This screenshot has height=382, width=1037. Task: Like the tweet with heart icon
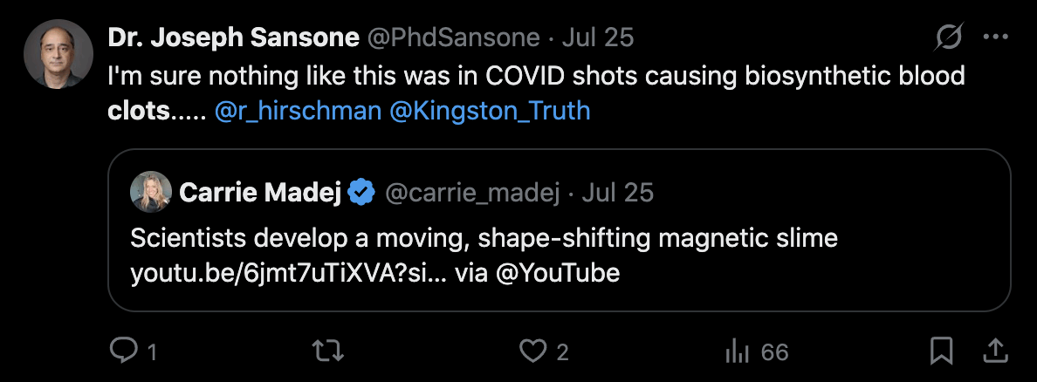pyautogui.click(x=532, y=351)
